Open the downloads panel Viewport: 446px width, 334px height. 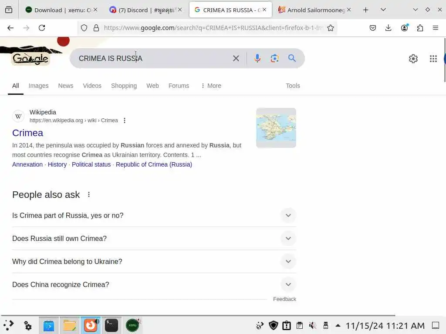(x=388, y=28)
